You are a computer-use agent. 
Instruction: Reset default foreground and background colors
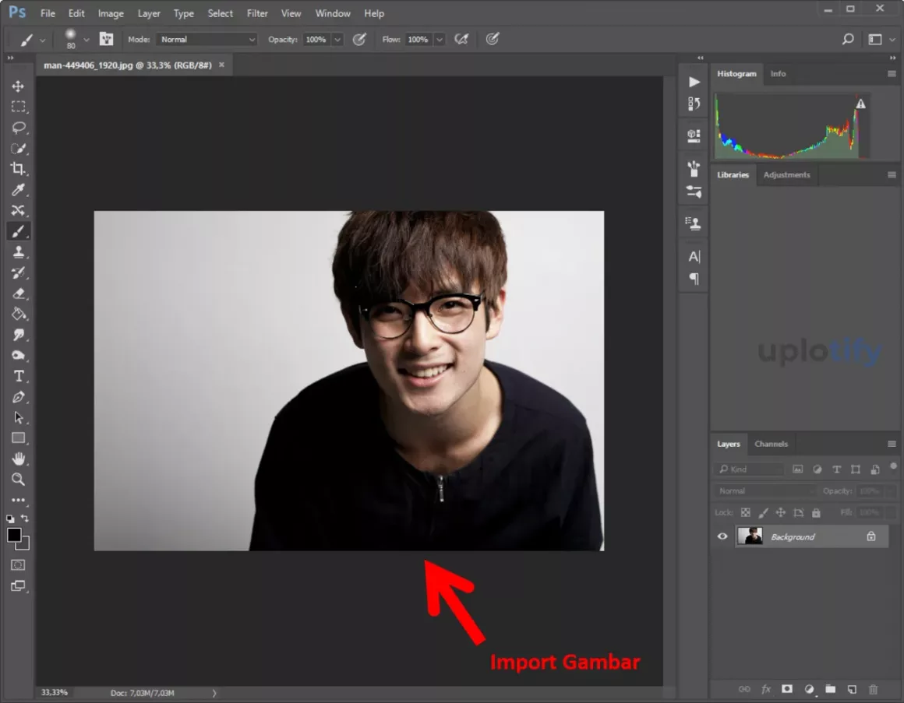(x=10, y=518)
